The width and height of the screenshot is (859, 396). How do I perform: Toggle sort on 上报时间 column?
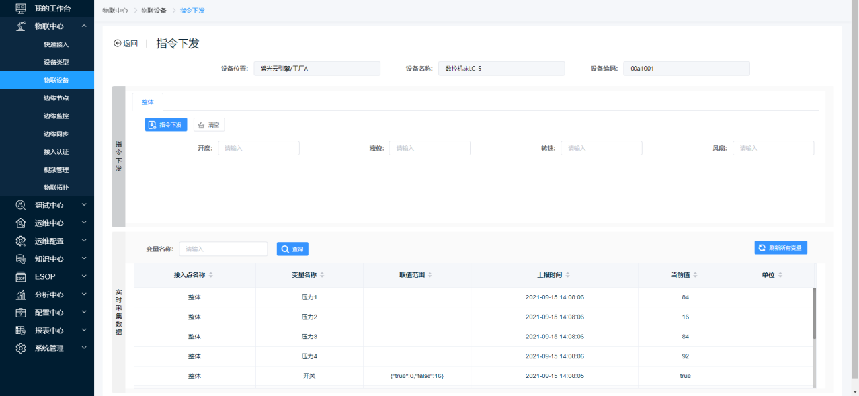point(567,275)
